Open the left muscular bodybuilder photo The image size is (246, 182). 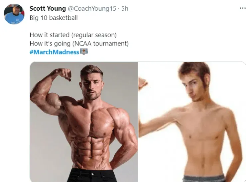pos(84,122)
